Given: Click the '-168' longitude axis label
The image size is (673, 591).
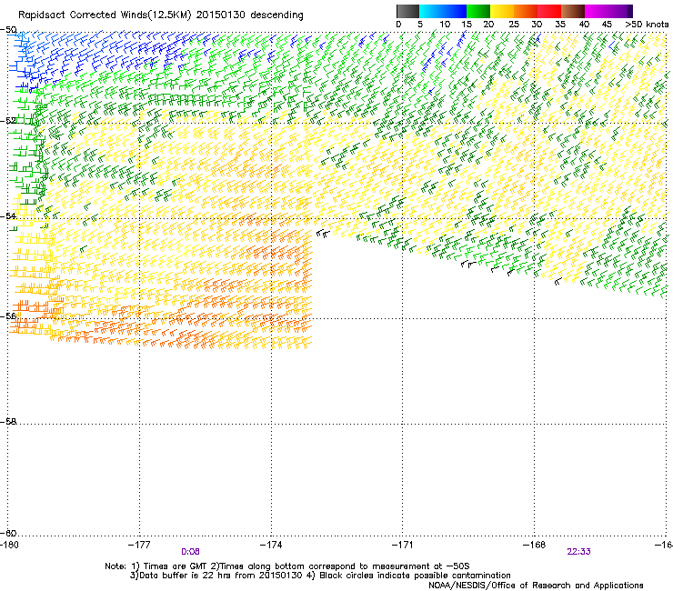Looking at the screenshot, I should click(535, 545).
